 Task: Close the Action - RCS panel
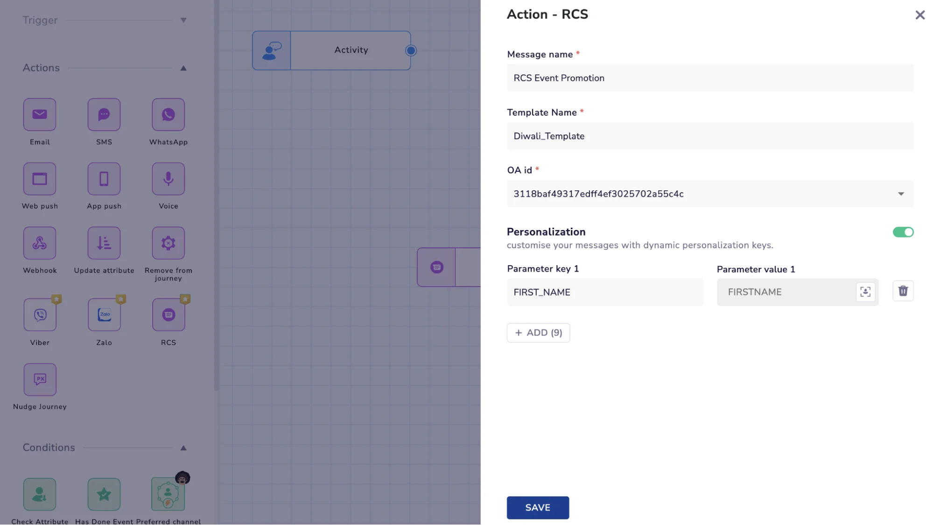coord(920,15)
